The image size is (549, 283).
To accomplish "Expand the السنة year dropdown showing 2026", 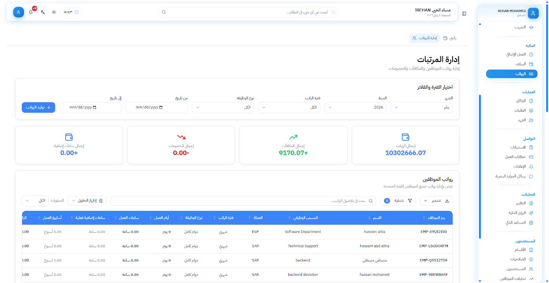I will tap(355, 107).
